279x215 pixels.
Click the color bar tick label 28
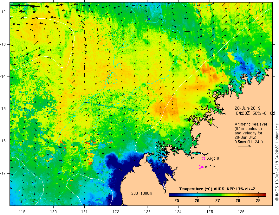tap(238, 201)
